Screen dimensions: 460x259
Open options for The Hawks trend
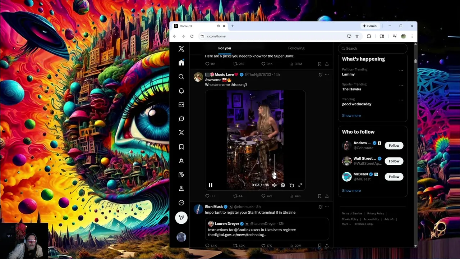pos(401,85)
